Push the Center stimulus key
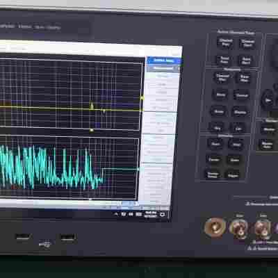 pyautogui.click(x=213, y=160)
